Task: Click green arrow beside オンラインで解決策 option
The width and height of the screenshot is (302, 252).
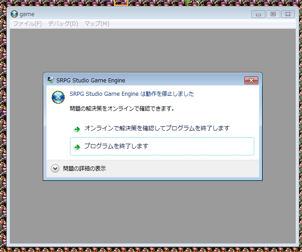Action: click(x=77, y=129)
